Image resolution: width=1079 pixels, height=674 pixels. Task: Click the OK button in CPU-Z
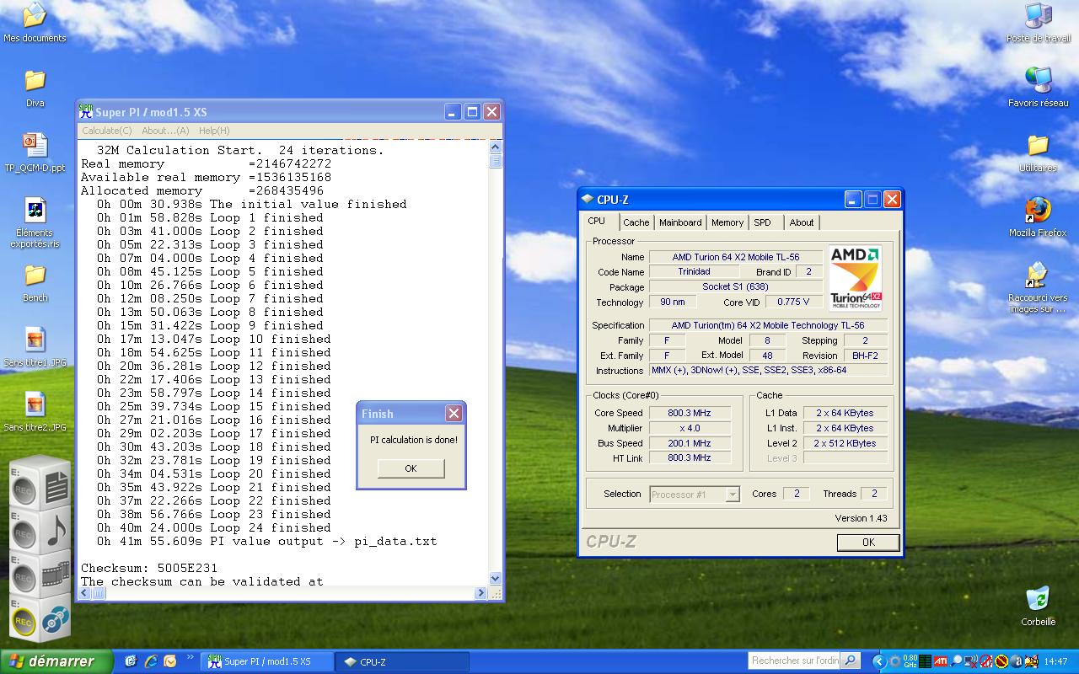pyautogui.click(x=868, y=543)
